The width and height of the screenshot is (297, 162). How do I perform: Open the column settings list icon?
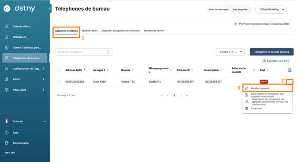[x=289, y=70]
